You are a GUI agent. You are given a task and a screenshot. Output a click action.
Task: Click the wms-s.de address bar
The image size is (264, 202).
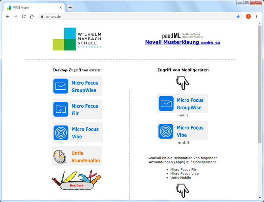tap(140, 16)
